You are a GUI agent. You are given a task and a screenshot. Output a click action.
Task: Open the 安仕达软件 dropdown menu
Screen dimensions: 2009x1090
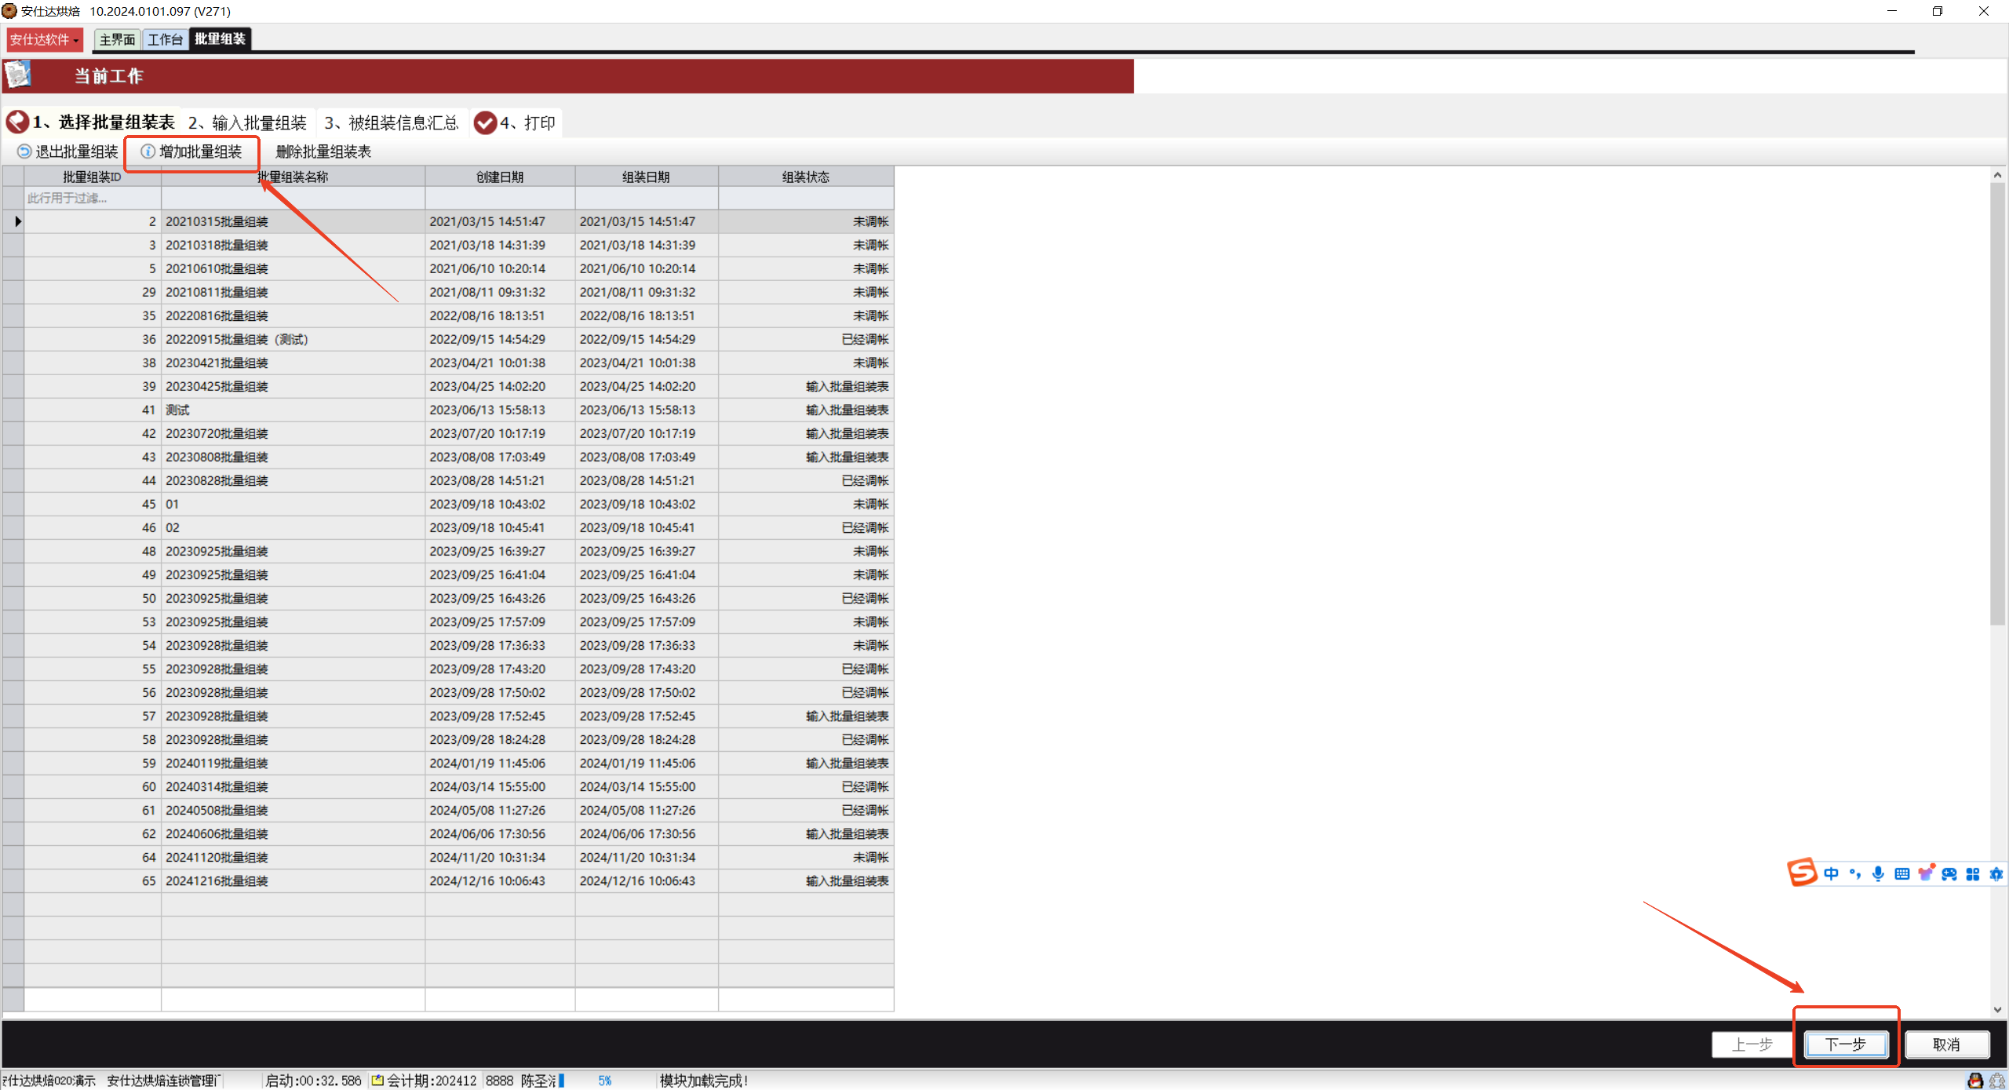pyautogui.click(x=44, y=39)
